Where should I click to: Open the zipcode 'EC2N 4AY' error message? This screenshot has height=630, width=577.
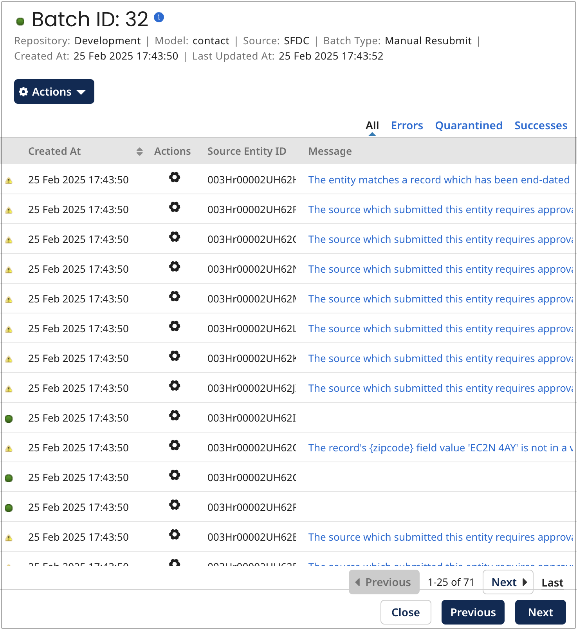click(x=441, y=448)
